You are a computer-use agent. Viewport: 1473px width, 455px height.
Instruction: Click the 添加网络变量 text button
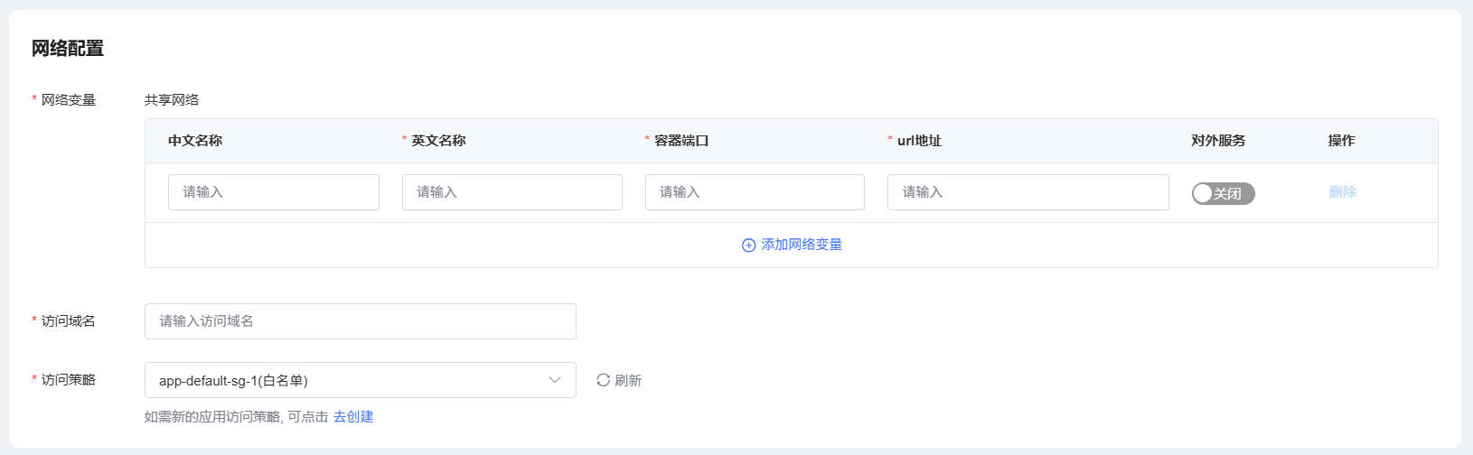pyautogui.click(x=802, y=245)
